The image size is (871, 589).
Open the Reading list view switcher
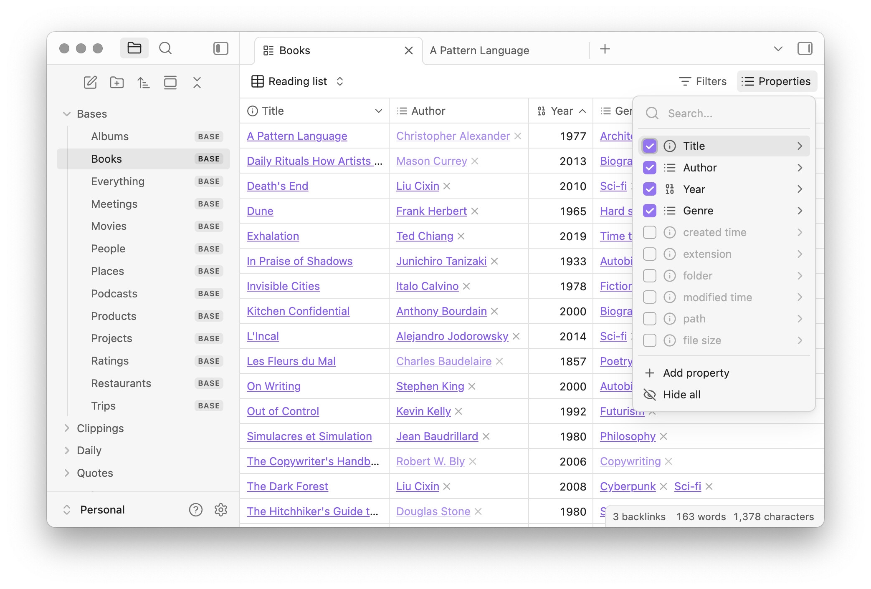click(298, 81)
